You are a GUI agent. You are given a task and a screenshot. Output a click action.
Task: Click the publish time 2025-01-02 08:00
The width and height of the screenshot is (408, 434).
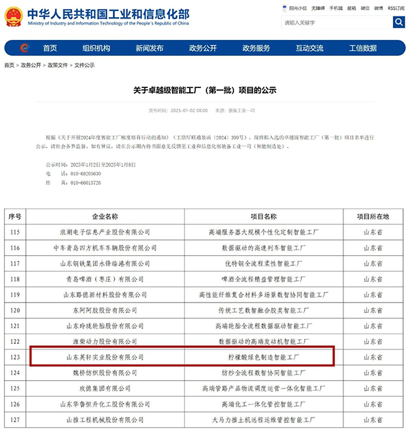189,111
